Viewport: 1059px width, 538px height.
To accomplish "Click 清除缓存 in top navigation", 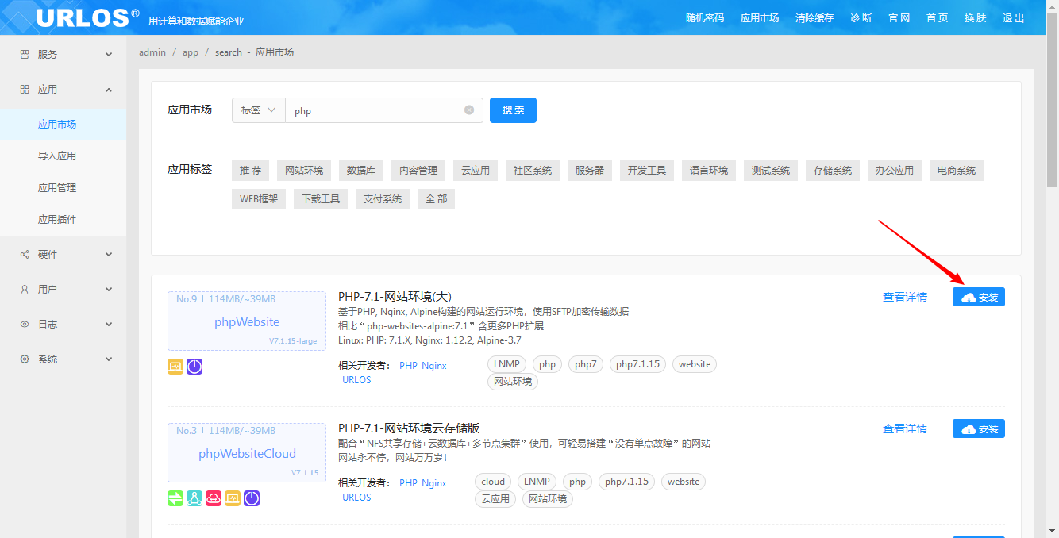I will tap(814, 18).
